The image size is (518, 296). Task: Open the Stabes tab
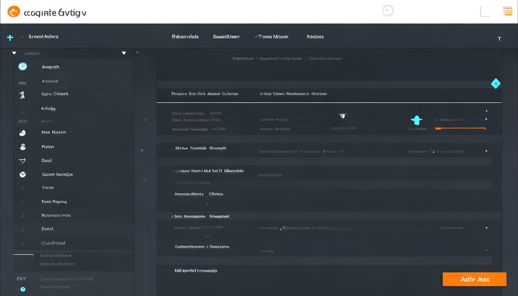click(315, 37)
